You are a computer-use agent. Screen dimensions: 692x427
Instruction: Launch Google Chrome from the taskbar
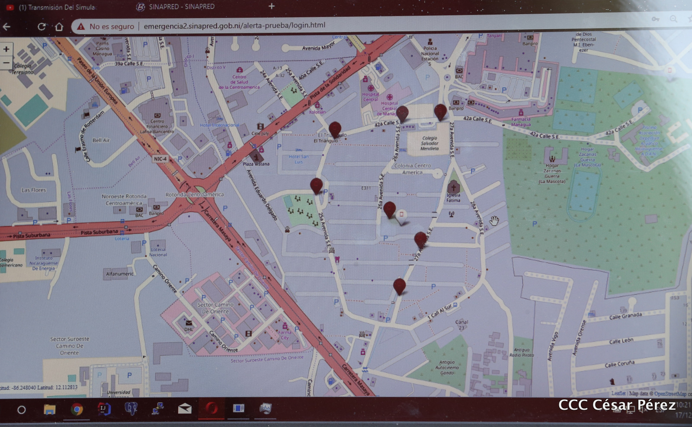[x=77, y=409]
